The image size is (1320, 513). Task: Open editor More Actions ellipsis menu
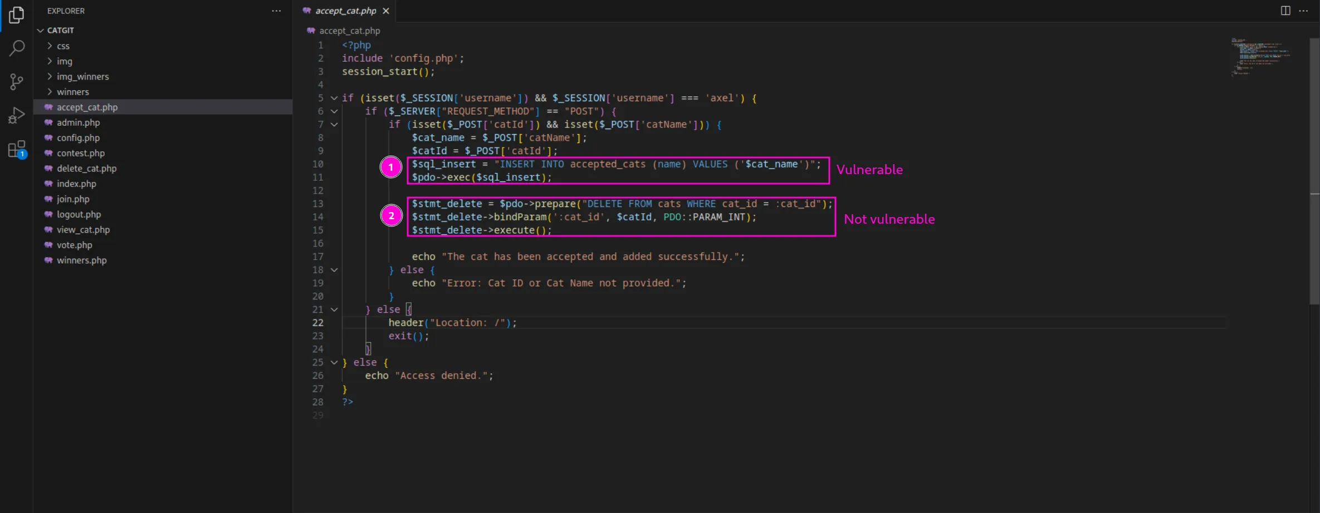click(x=1303, y=11)
